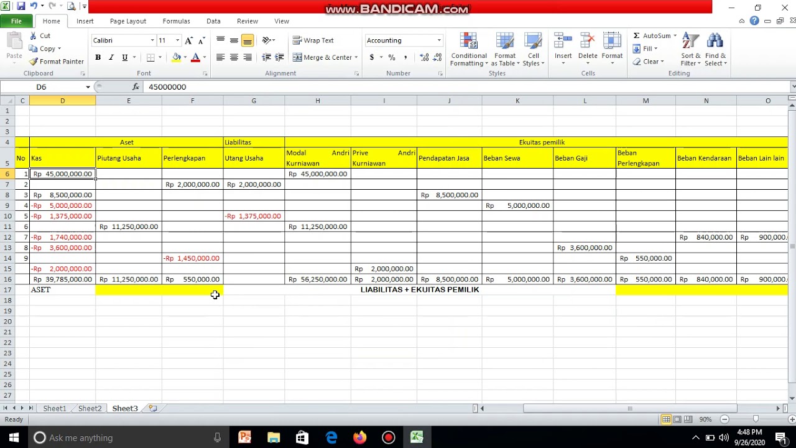Switch to the Formulas tab

coord(176,21)
